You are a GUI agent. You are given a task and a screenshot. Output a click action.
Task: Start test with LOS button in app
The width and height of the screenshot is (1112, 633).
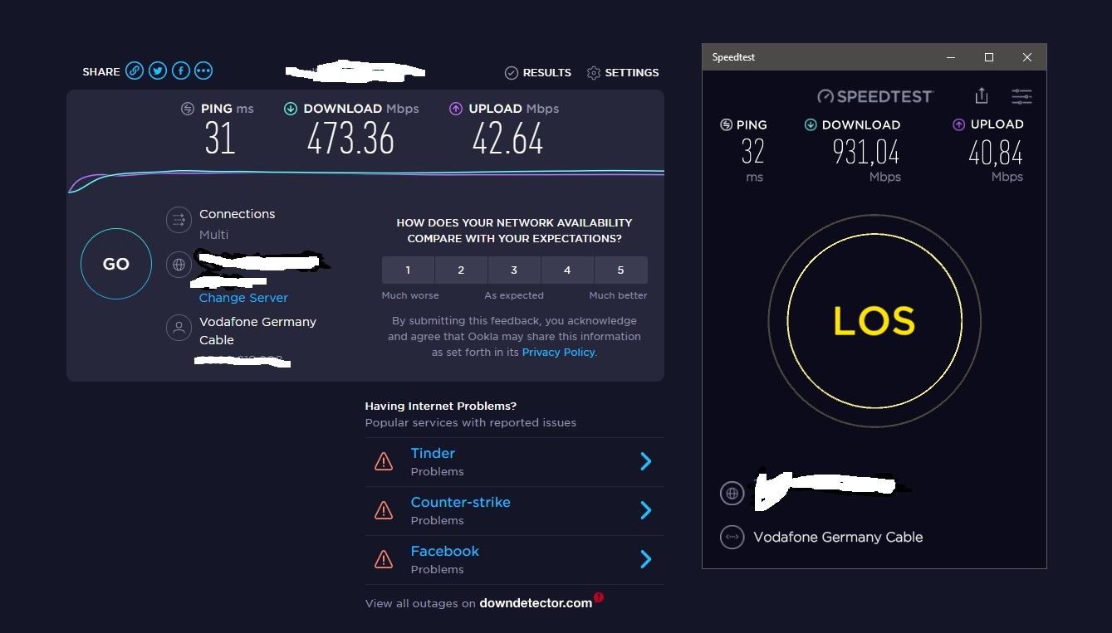pos(874,321)
